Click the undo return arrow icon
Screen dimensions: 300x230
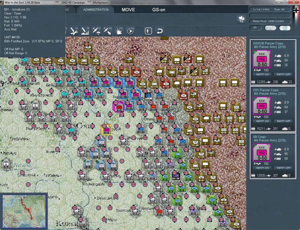point(159,31)
